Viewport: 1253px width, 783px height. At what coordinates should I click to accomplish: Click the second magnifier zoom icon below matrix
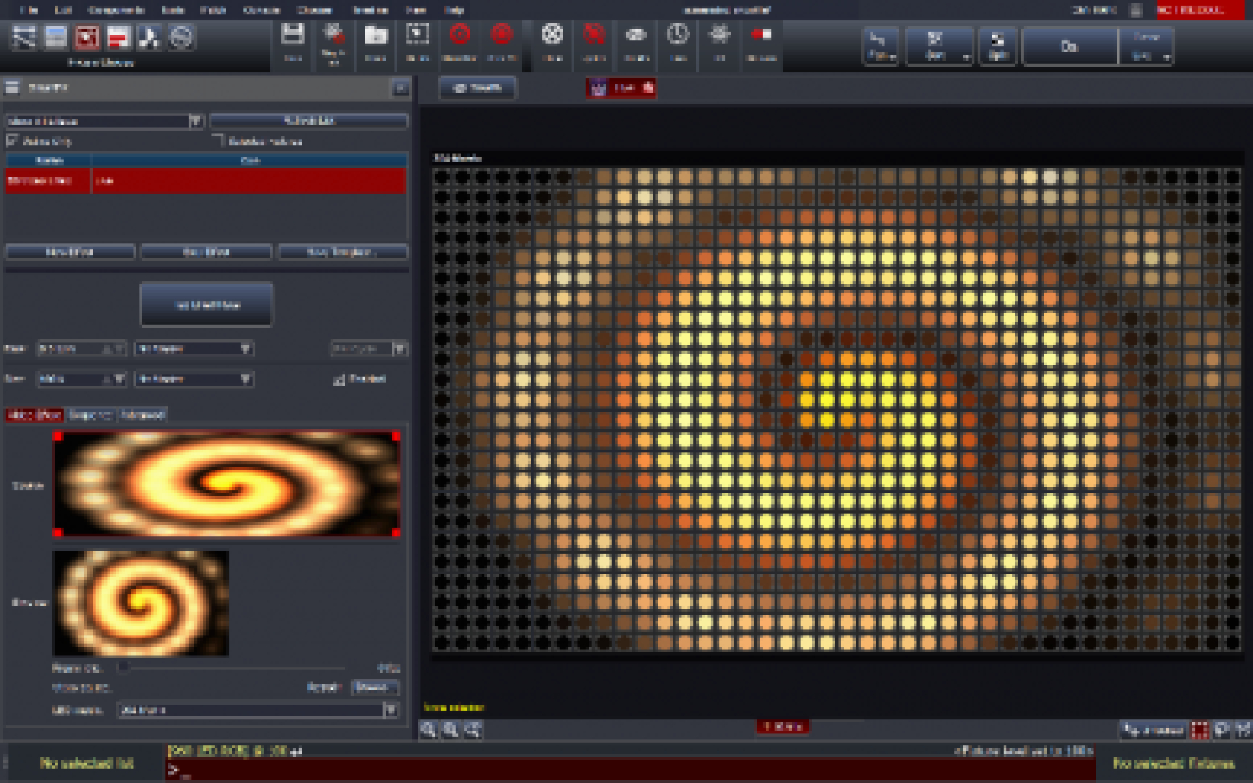(451, 729)
